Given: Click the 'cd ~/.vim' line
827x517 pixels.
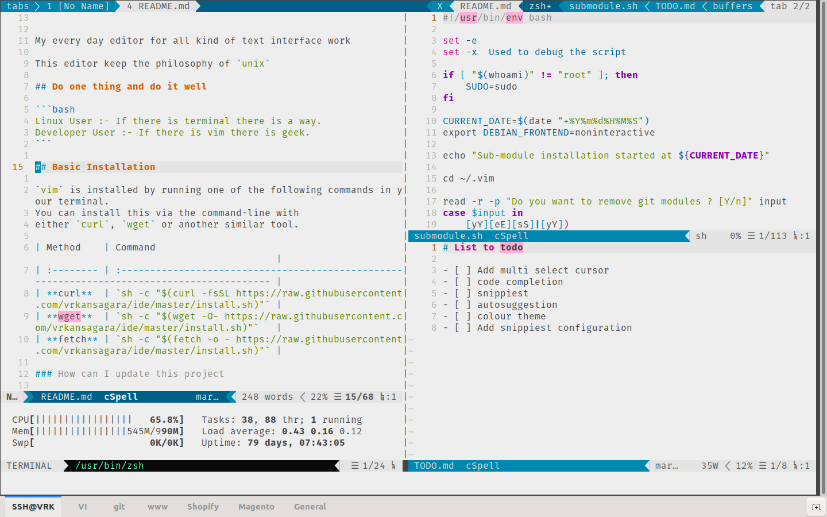Looking at the screenshot, I should pyautogui.click(x=469, y=179).
